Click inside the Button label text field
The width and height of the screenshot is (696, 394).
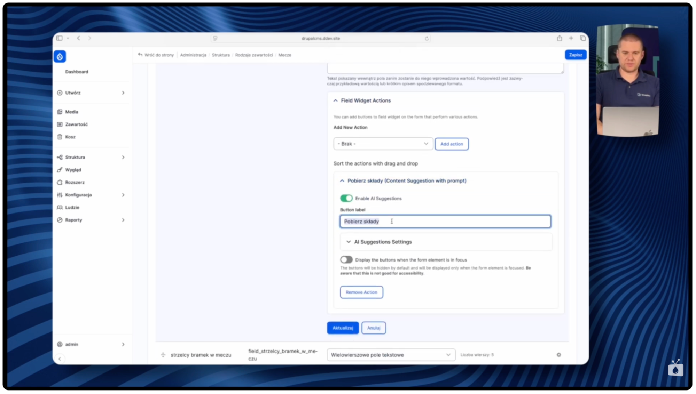coord(445,221)
